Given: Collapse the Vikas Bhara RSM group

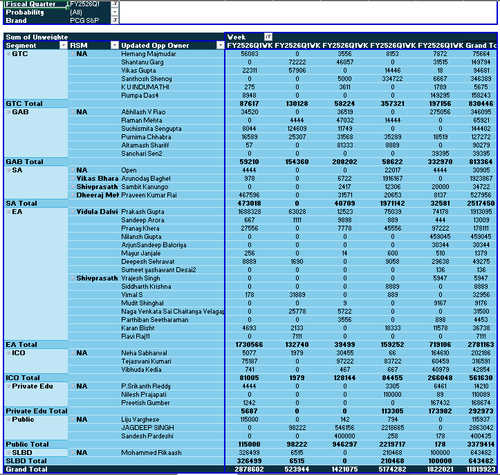Looking at the screenshot, I should (73, 178).
